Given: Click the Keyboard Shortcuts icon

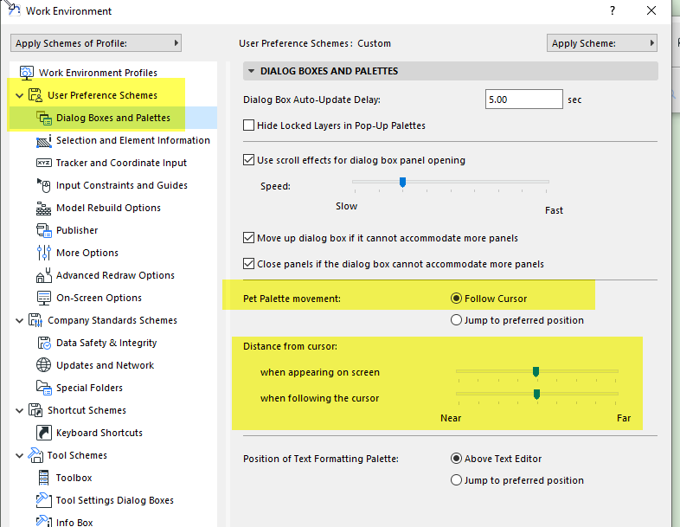Looking at the screenshot, I should click(43, 433).
